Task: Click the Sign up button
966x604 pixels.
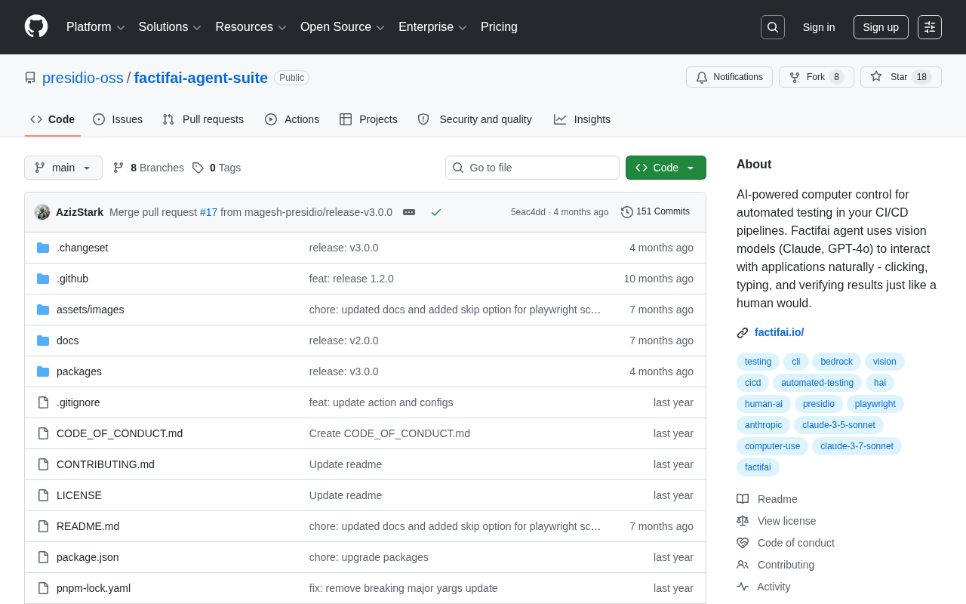Action: pos(881,27)
